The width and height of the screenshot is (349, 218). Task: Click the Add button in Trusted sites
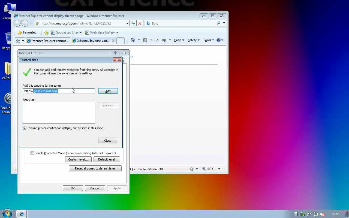[x=108, y=91]
